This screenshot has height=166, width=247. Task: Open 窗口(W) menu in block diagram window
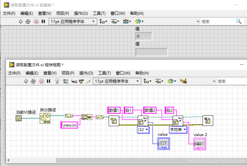click(x=123, y=73)
